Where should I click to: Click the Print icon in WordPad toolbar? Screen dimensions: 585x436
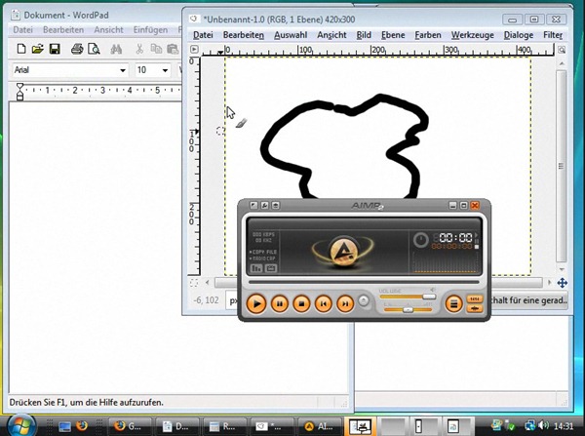click(x=77, y=49)
